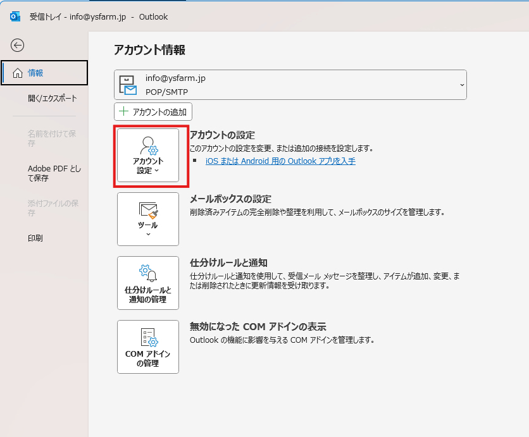Open the iOS または Android 用 Outlook アプリ link

280,161
